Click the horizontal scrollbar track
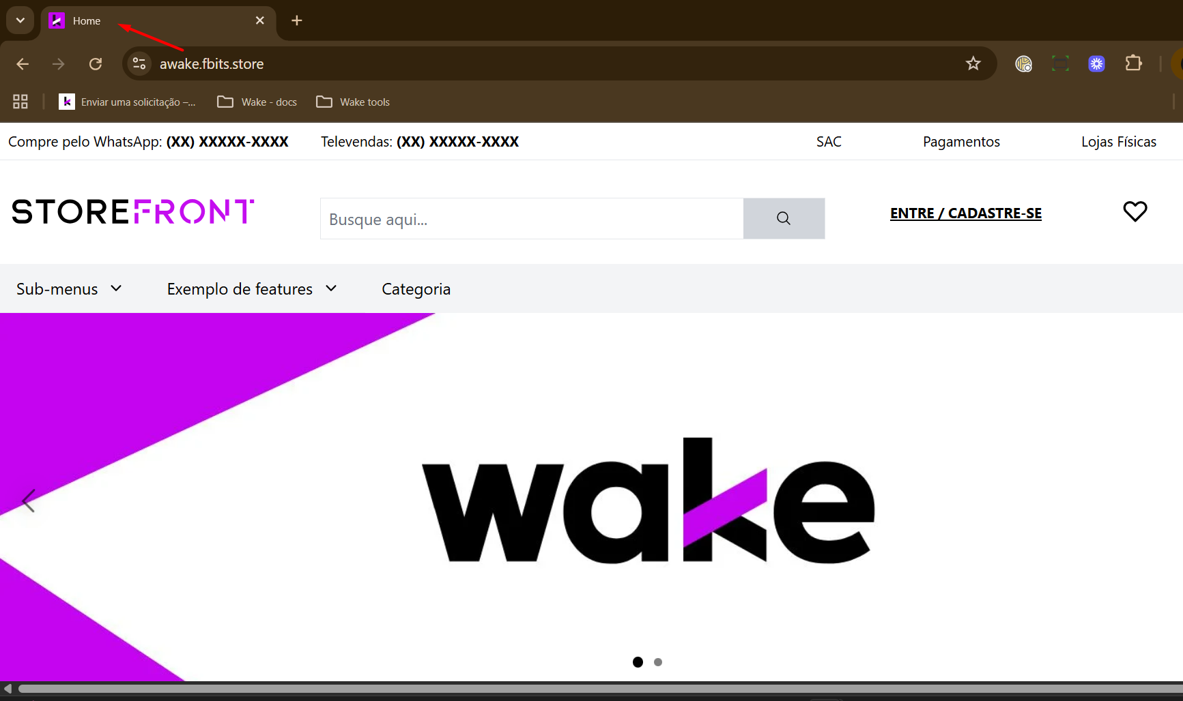1183x701 pixels. coord(601,689)
